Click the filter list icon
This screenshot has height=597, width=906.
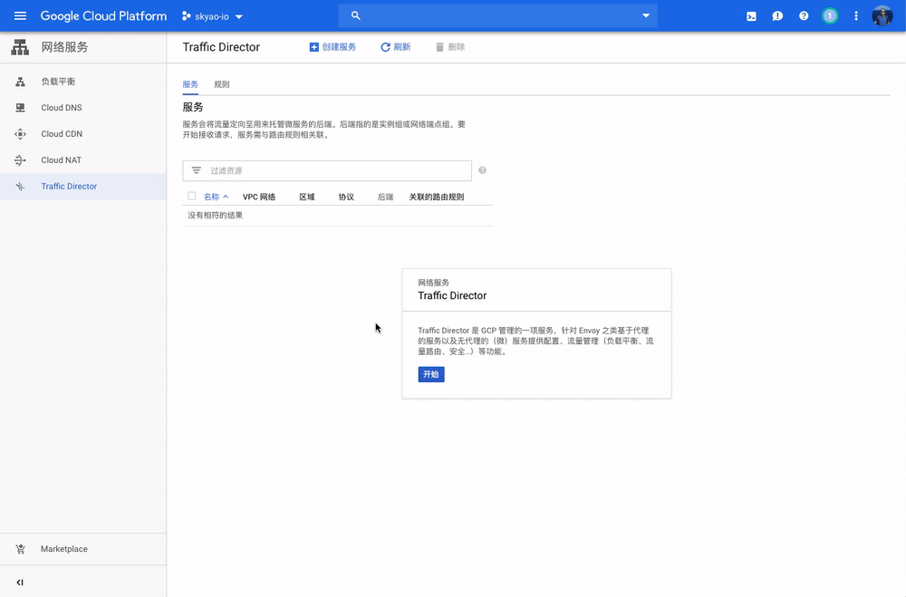click(x=197, y=170)
